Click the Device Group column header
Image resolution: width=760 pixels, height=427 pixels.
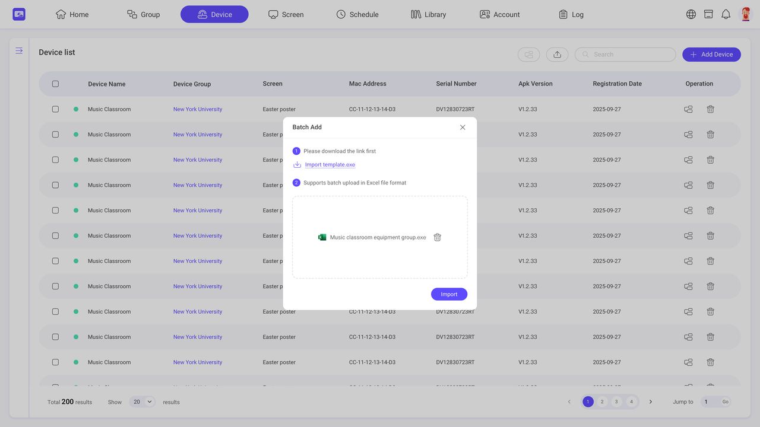pyautogui.click(x=192, y=84)
